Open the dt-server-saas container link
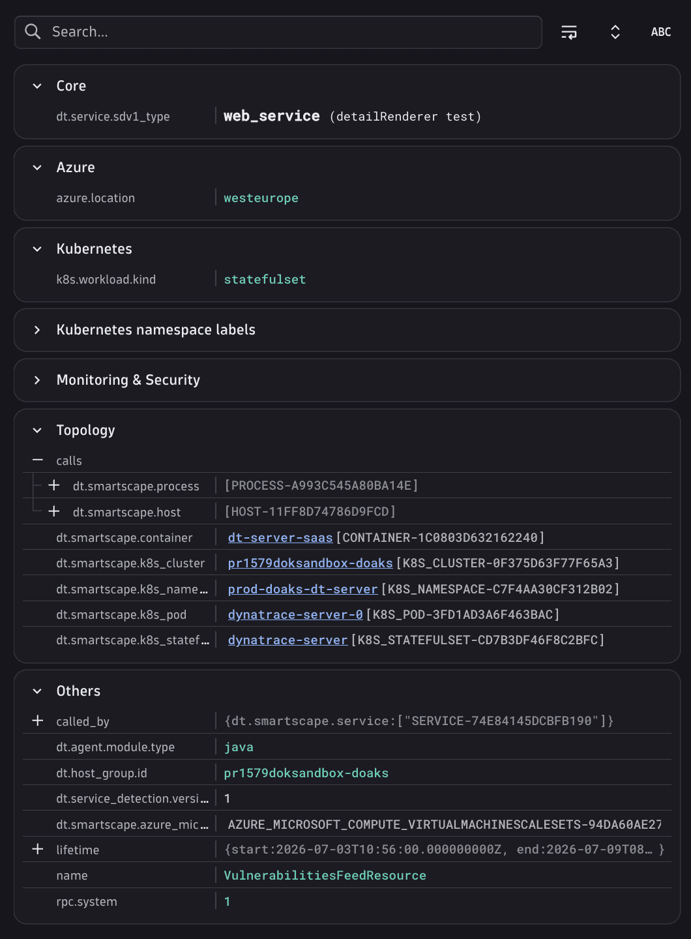This screenshot has width=691, height=939. point(280,538)
